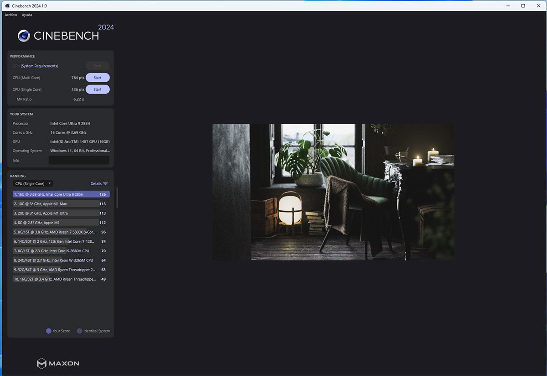Minimize the Cinebench window

(x=508, y=5)
